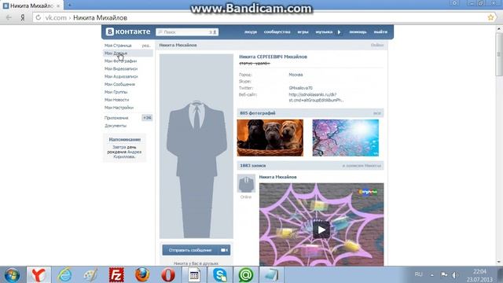Click выйти logout link in header
This screenshot has height=283, width=503.
coord(380,31)
